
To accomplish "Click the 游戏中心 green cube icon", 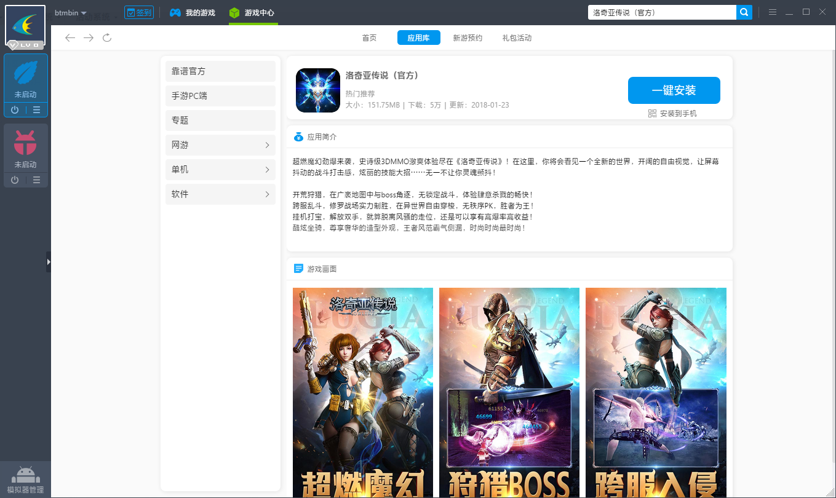I will [234, 13].
